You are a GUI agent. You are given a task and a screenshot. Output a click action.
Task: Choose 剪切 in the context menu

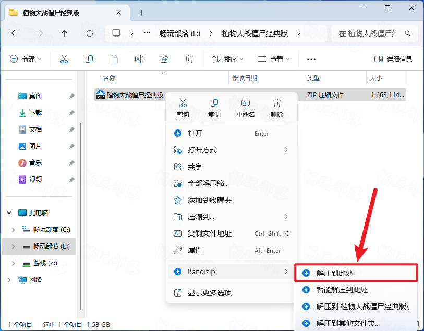pos(183,108)
